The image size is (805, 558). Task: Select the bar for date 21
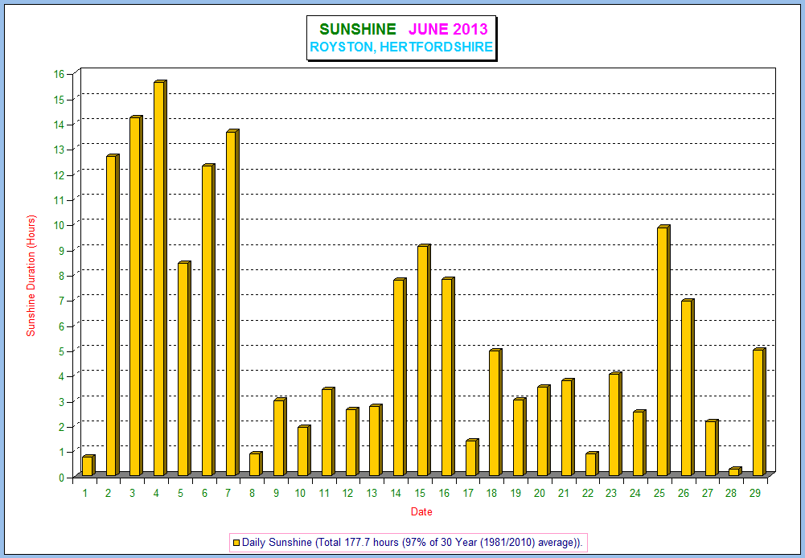[568, 427]
